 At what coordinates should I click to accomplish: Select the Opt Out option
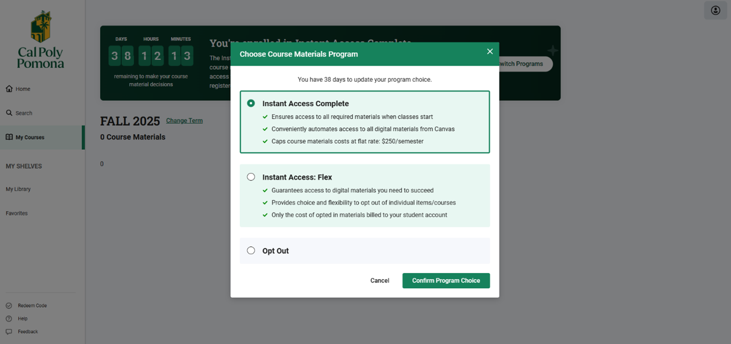[251, 250]
